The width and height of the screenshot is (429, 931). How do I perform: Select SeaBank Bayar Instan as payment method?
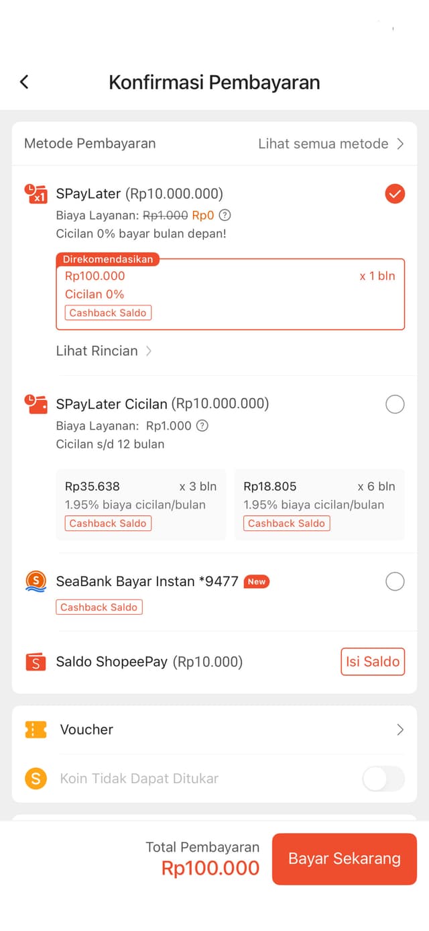tap(395, 581)
